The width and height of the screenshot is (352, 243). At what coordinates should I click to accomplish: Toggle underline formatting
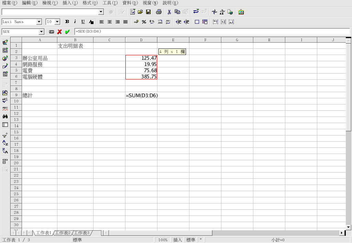[83, 22]
